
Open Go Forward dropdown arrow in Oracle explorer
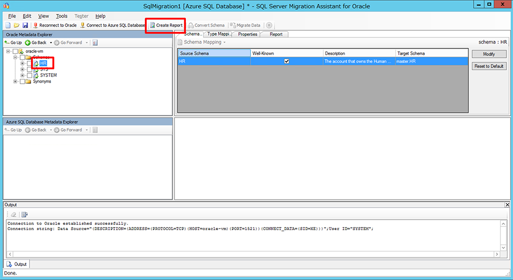tap(87, 43)
